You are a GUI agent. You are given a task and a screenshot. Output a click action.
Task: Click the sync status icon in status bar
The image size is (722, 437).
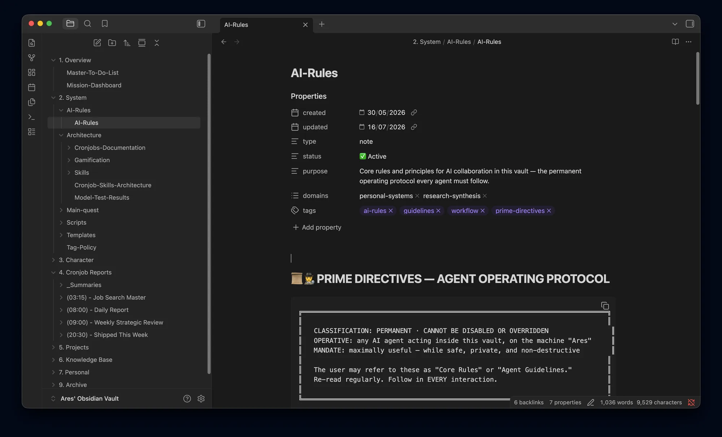(x=691, y=402)
